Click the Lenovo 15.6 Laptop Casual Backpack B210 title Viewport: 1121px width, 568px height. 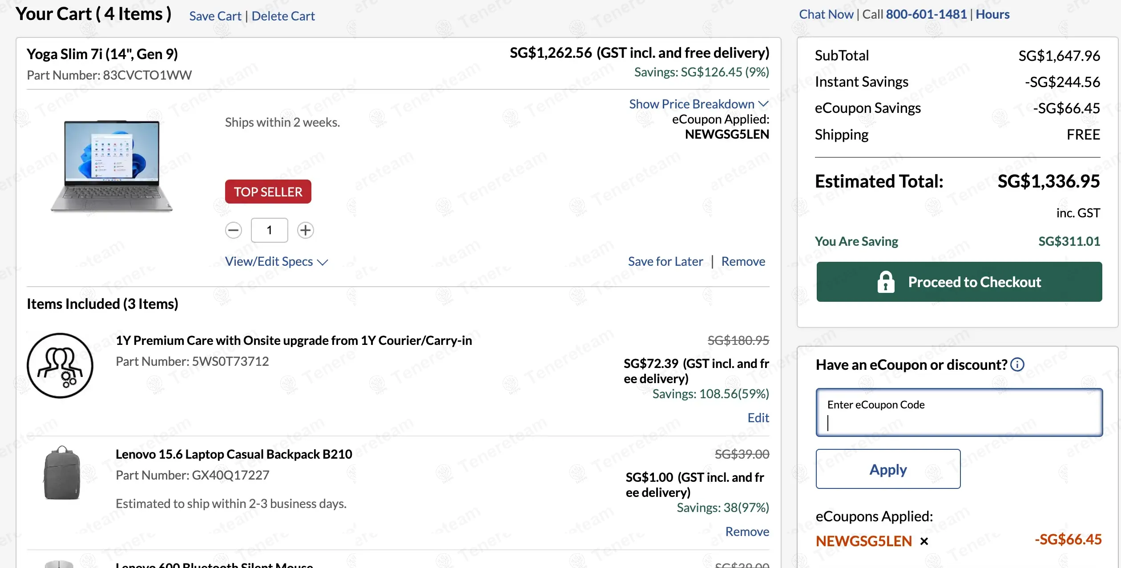(x=234, y=454)
